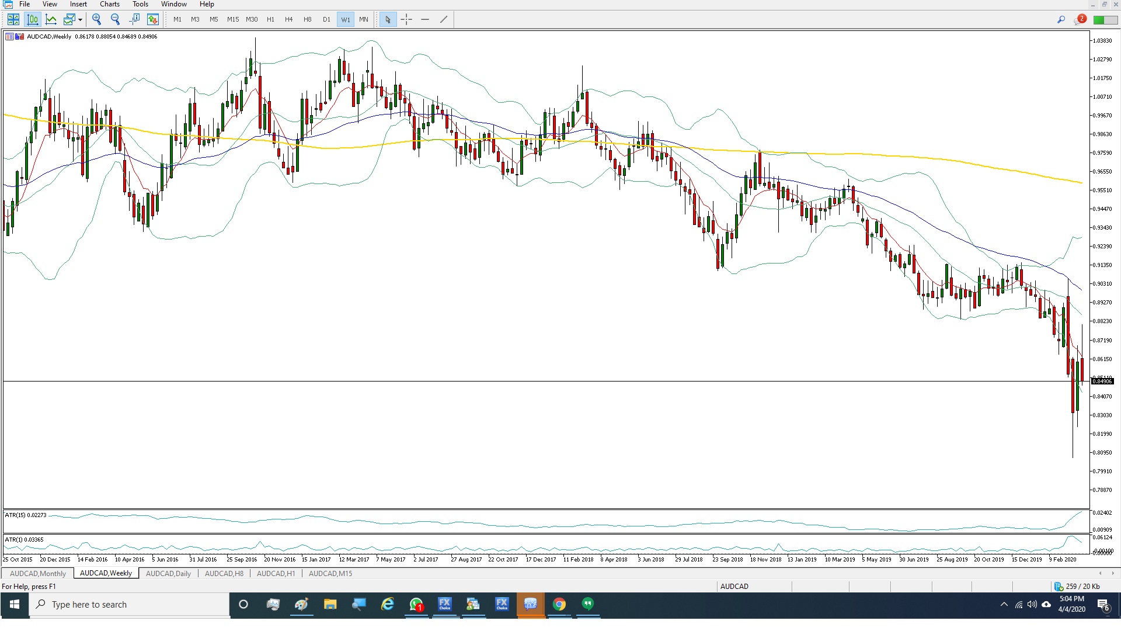The image size is (1121, 631).
Task: Open the chart templates icon
Action: pyautogui.click(x=69, y=19)
